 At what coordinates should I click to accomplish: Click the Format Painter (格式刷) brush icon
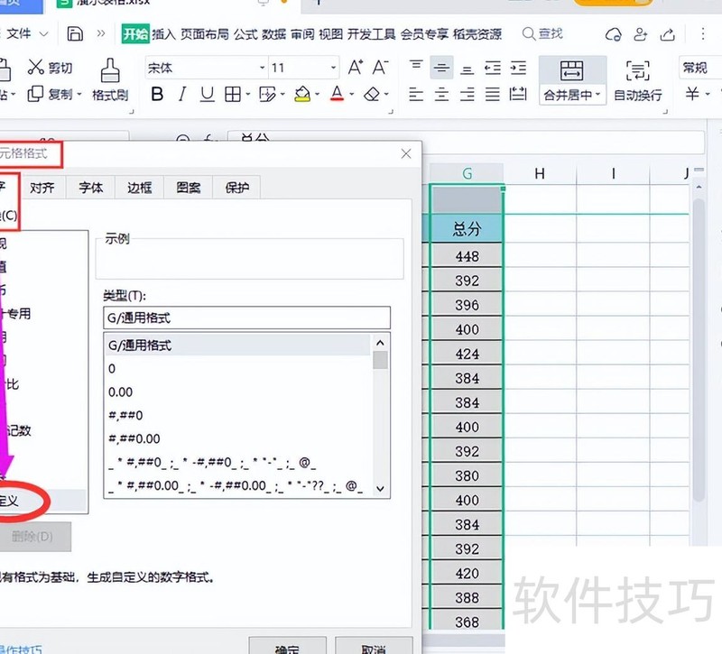click(x=110, y=69)
